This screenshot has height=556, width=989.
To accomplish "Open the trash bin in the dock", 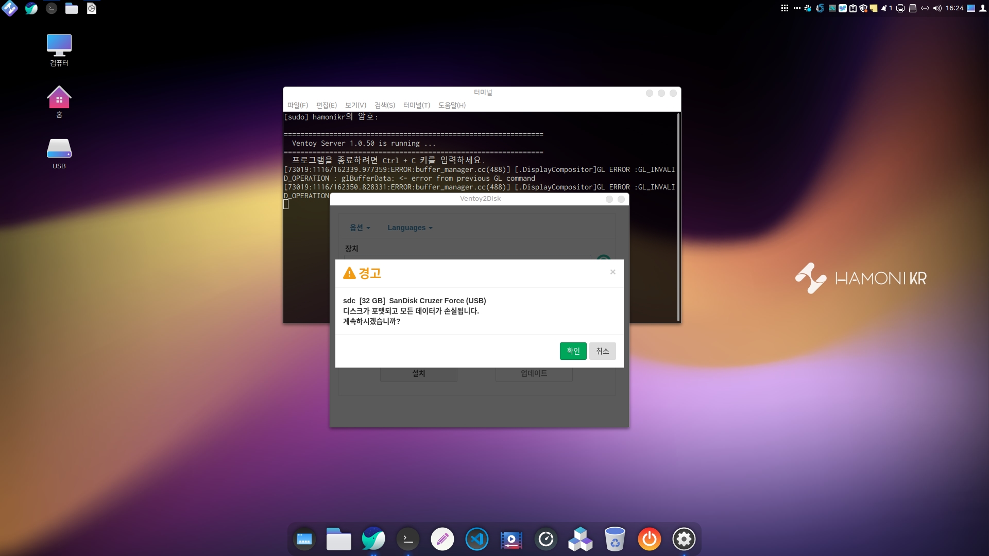I will pyautogui.click(x=615, y=539).
